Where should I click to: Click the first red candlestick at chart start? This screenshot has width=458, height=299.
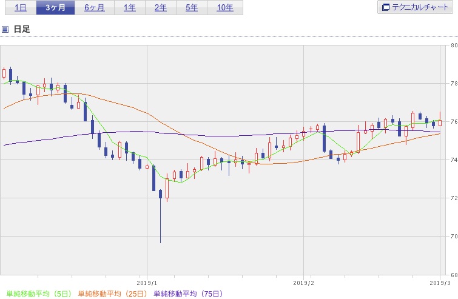coord(4,73)
